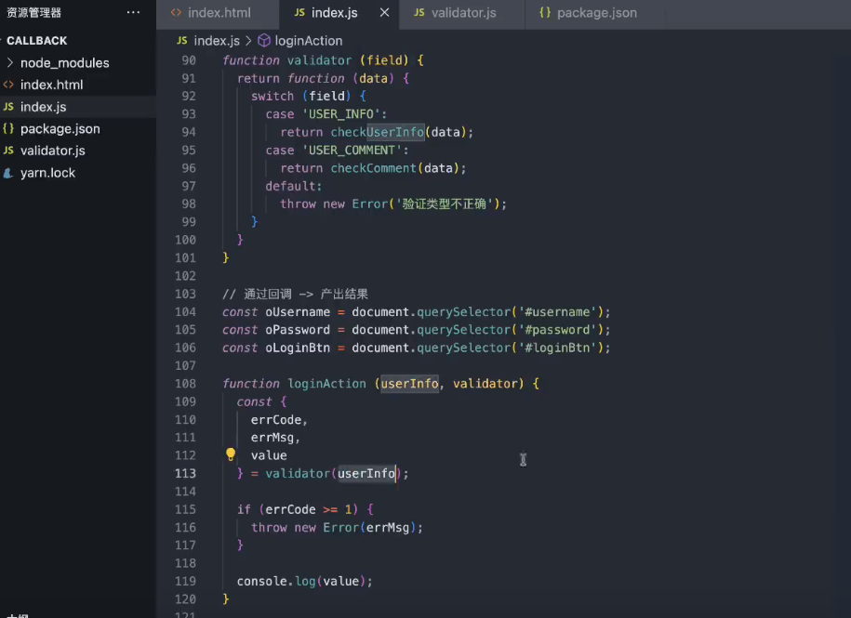Click line number 90 in the gutter

click(x=188, y=60)
